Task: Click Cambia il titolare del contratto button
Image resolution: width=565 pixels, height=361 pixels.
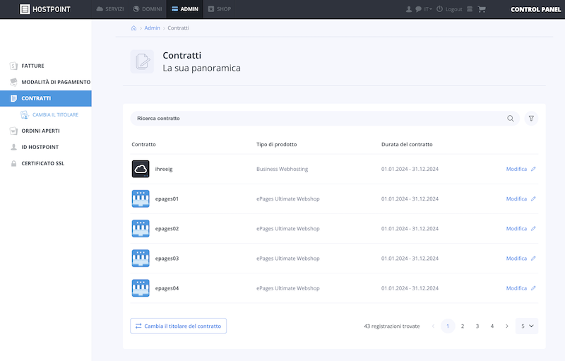Action: point(179,326)
